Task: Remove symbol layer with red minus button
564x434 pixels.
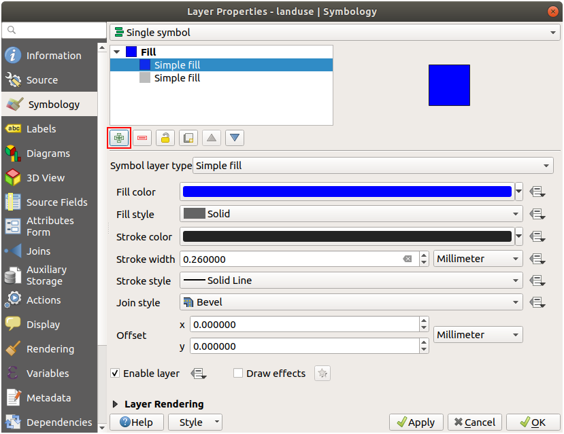Action: 142,138
